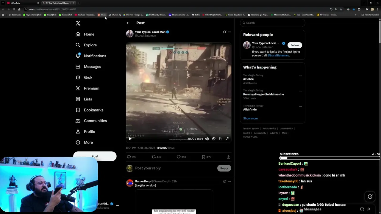Expand the Messages drawer arrows
381x214 pixels.
[x=368, y=209]
